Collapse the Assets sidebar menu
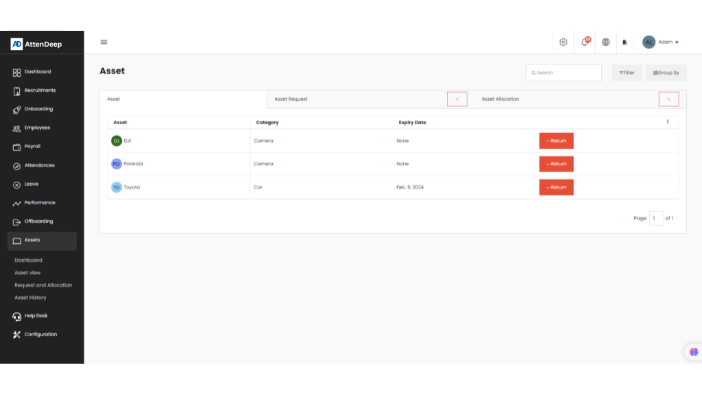The image size is (702, 395). [x=42, y=241]
